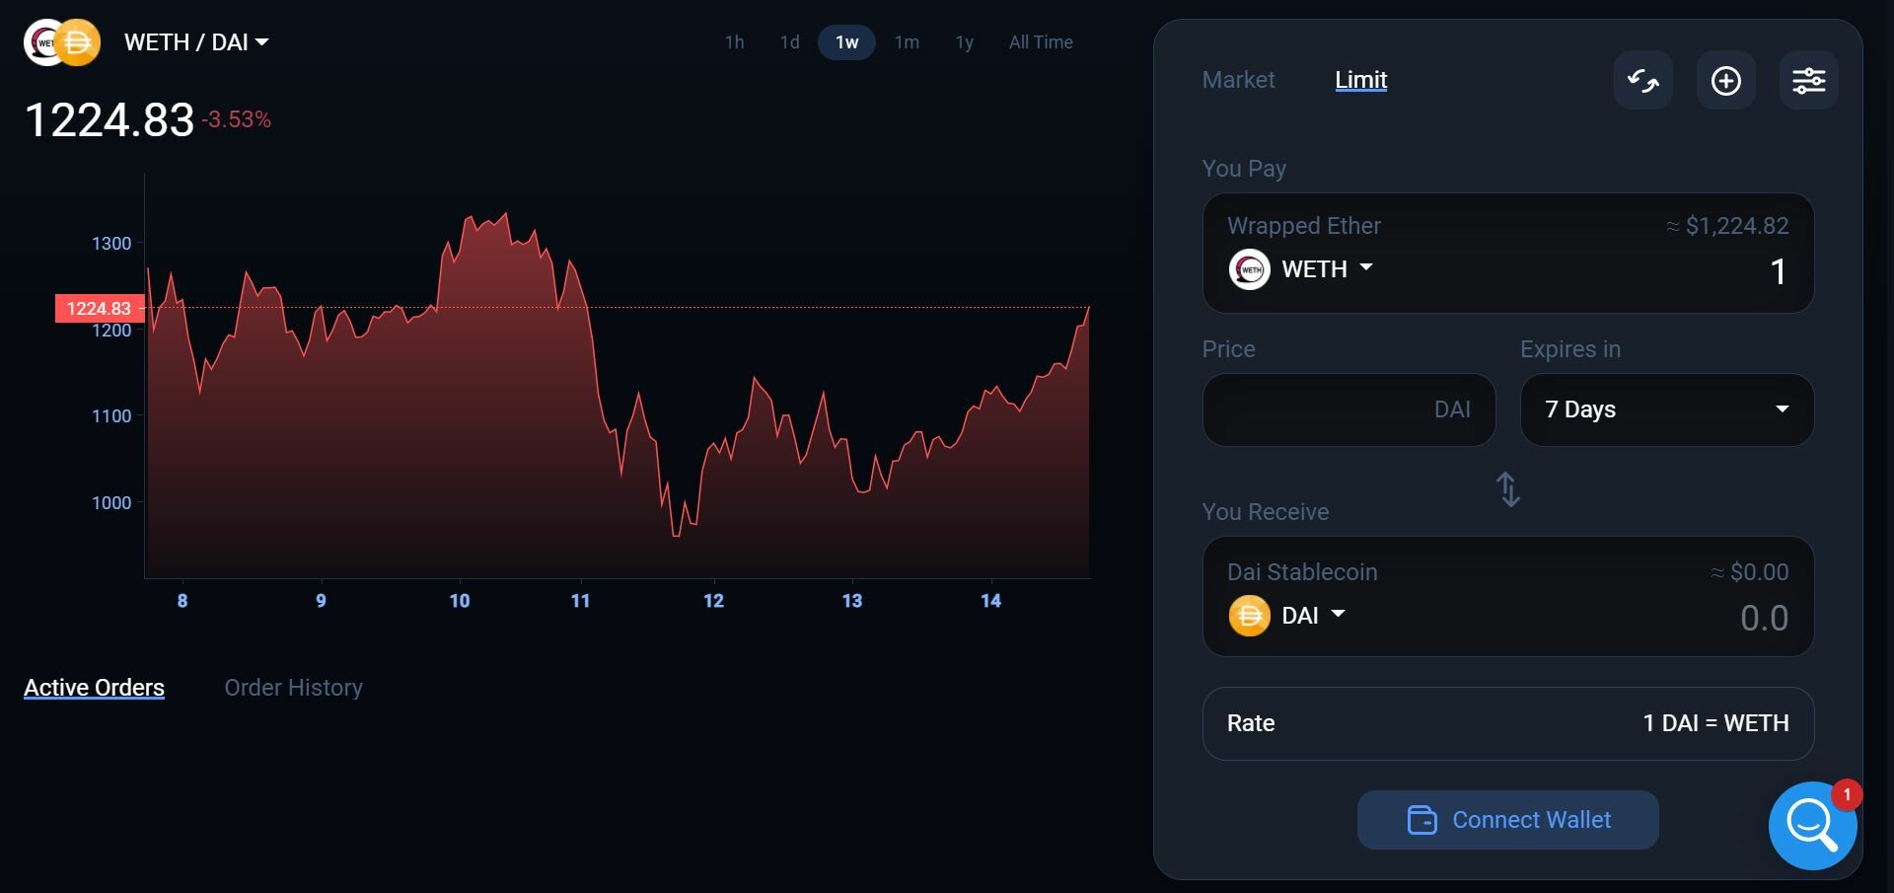The height and width of the screenshot is (893, 1894).
Task: Click the WETH/DAI pair logo icon
Action: click(x=62, y=42)
